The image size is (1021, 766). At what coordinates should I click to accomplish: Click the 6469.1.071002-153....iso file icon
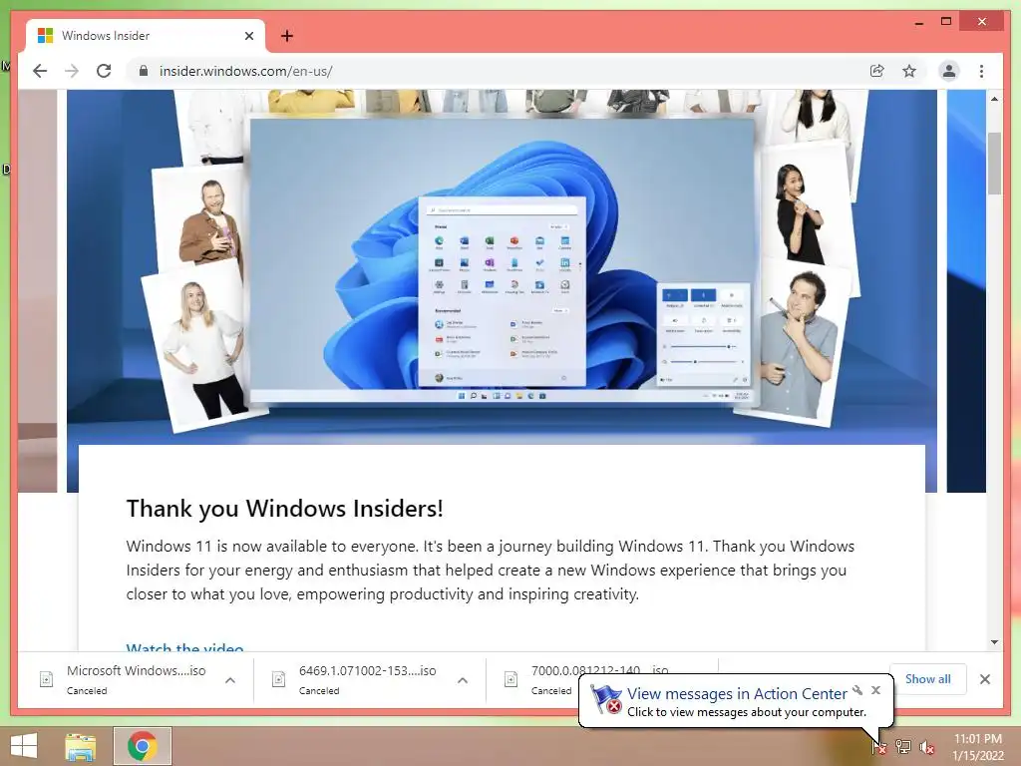coord(279,679)
